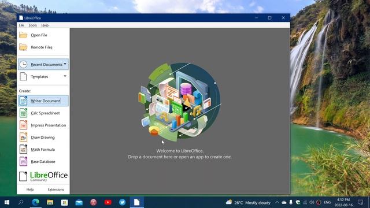Click the Impress Presentation label
The image size is (370, 208).
tap(49, 125)
